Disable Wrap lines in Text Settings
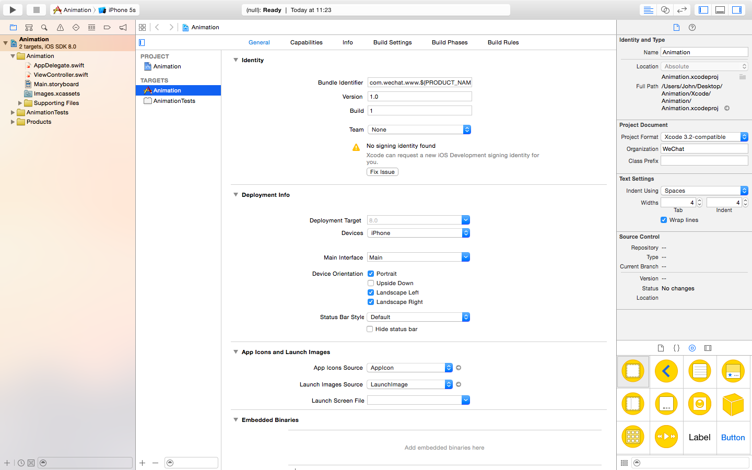 click(663, 220)
